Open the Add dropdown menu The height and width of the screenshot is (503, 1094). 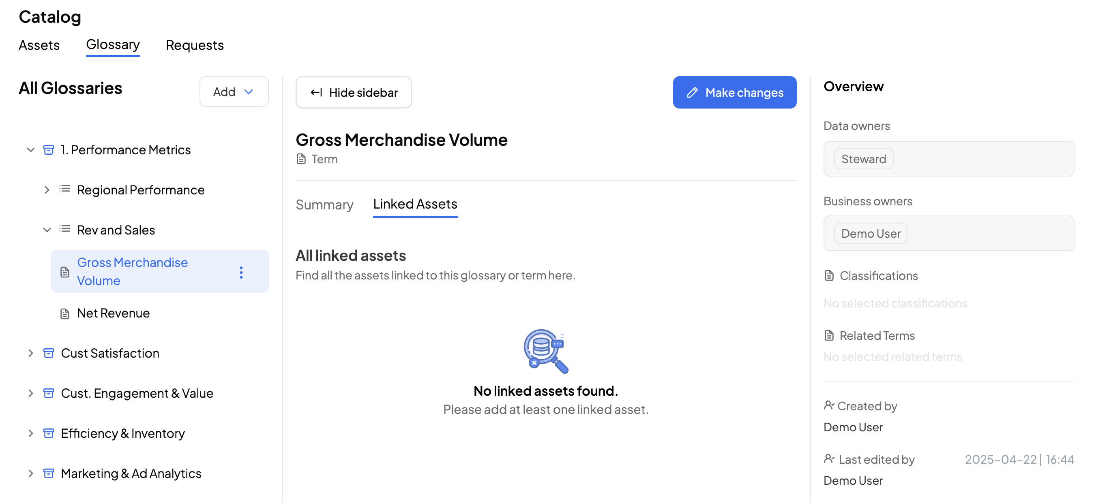234,92
